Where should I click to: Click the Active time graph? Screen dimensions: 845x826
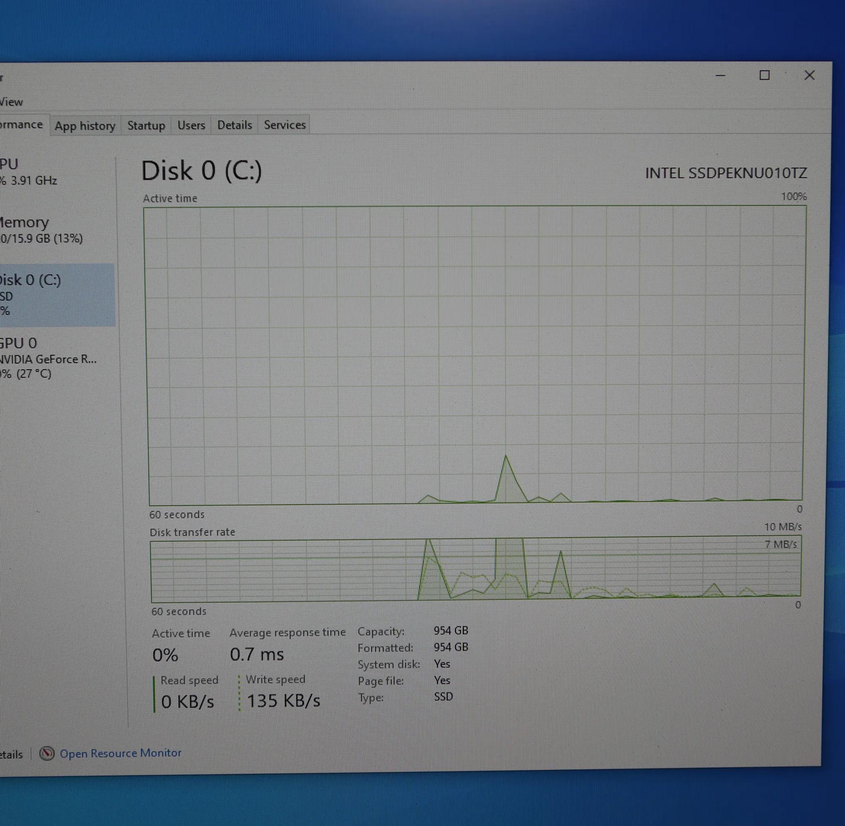(x=474, y=355)
